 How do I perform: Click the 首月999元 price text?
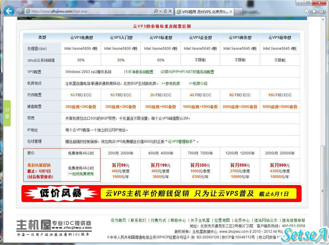click(280, 165)
